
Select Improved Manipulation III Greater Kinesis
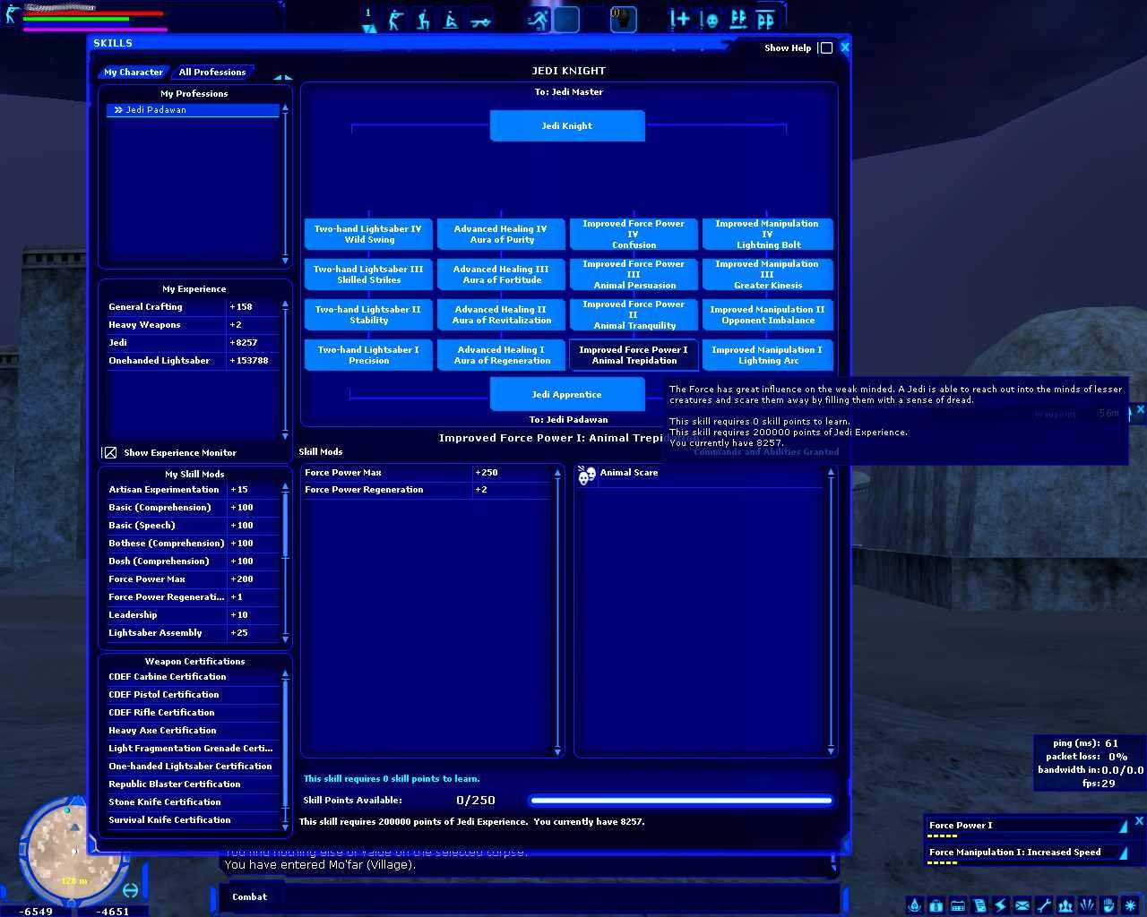(768, 275)
